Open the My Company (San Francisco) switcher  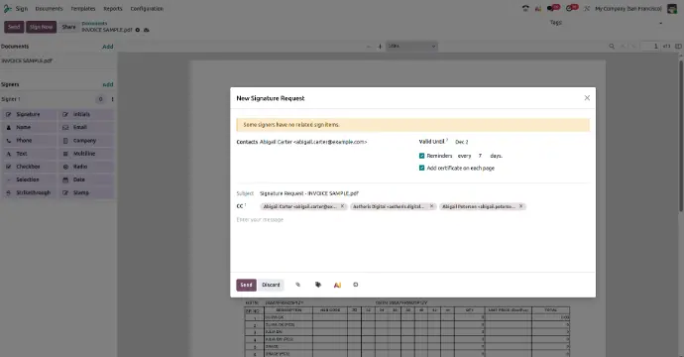pyautogui.click(x=628, y=8)
